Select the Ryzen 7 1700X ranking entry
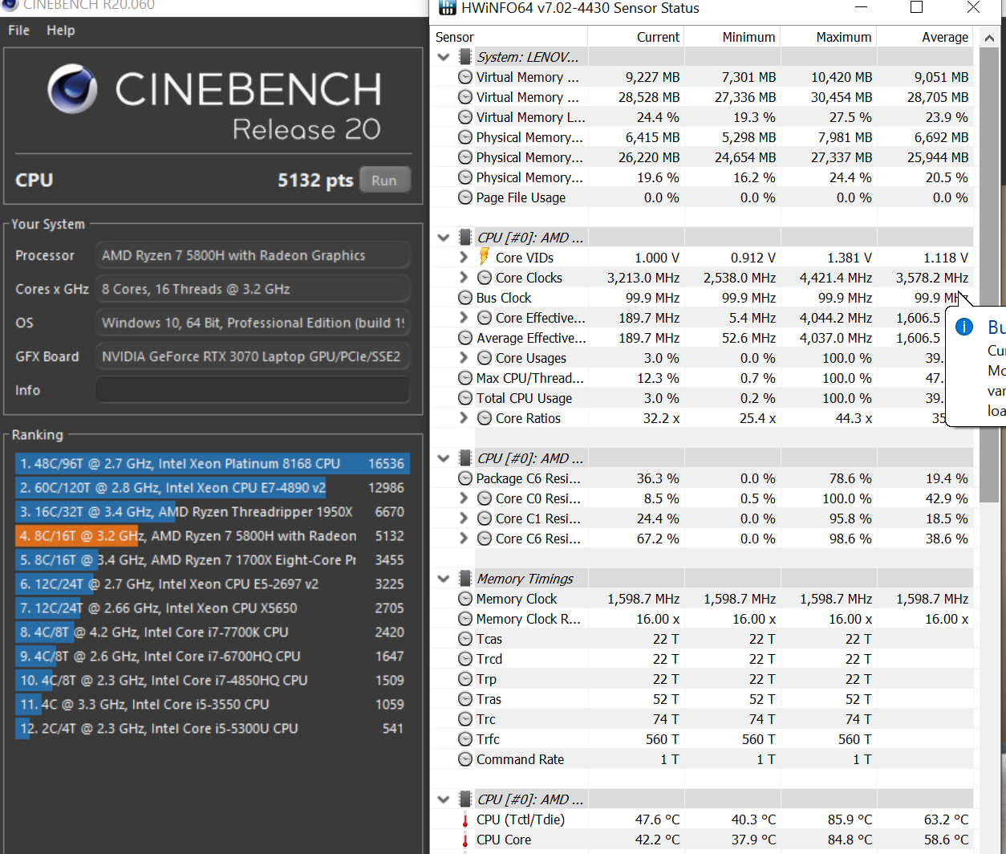The image size is (1006, 854). point(213,559)
